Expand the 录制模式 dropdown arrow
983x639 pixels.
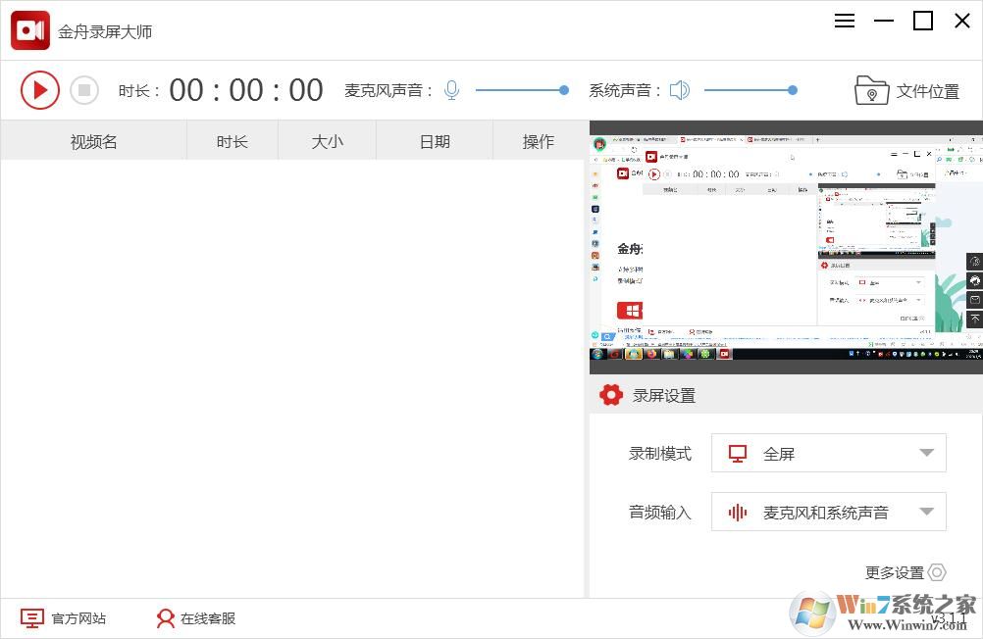pyautogui.click(x=925, y=453)
